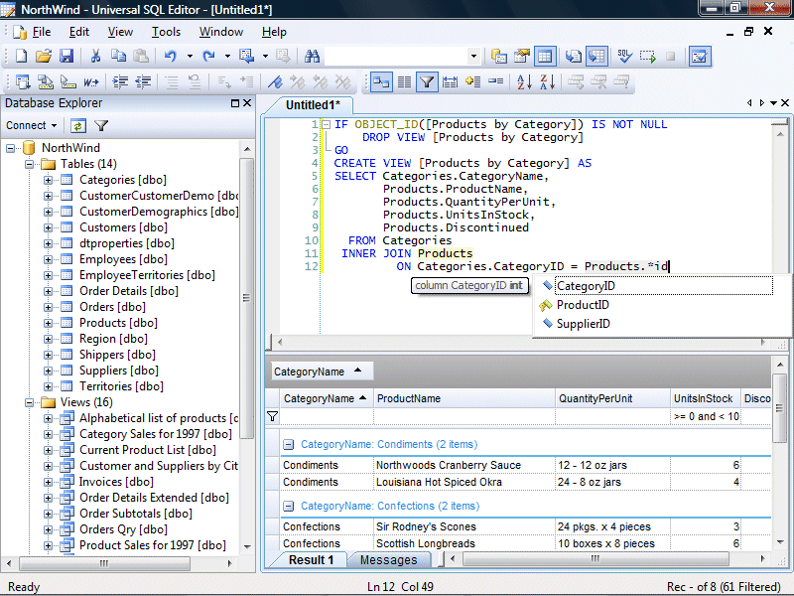Click the blue minus collapse-groups icon

(x=495, y=81)
